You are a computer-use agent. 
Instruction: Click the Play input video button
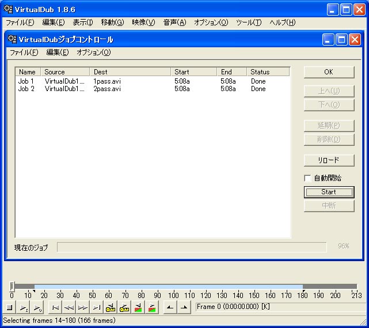pyautogui.click(x=23, y=307)
